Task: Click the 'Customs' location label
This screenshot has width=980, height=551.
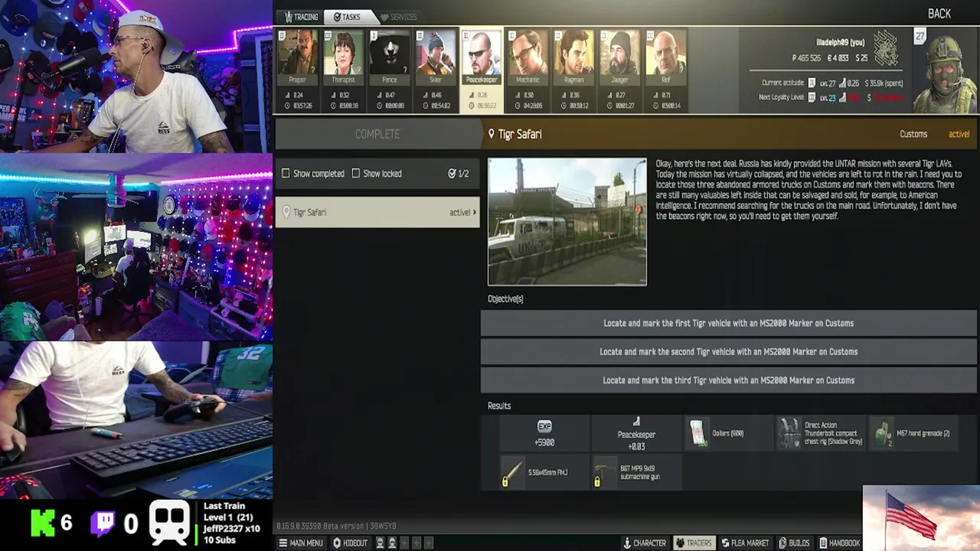Action: [913, 134]
